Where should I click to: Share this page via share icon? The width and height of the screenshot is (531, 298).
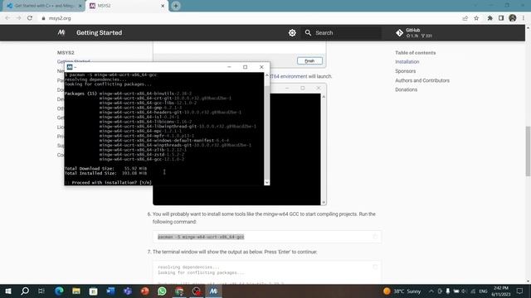pyautogui.click(x=465, y=18)
